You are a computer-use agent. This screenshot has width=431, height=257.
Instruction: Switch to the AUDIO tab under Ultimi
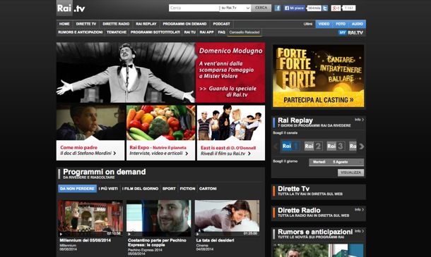click(358, 24)
